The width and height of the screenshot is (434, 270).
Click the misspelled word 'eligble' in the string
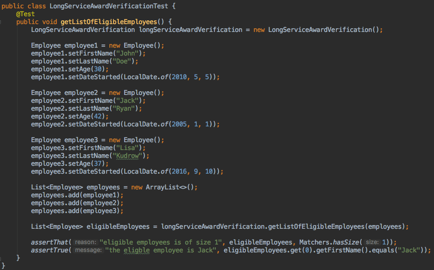pos(137,251)
